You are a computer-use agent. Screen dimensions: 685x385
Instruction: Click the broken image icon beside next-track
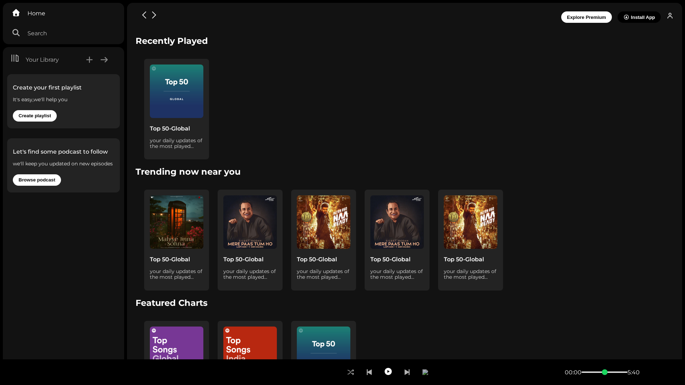point(425,372)
